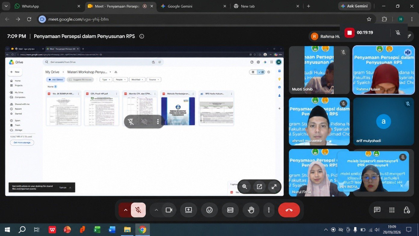Screen dimensions: 419x236
Task: Open the emoji reactions picker
Action: coord(209,210)
